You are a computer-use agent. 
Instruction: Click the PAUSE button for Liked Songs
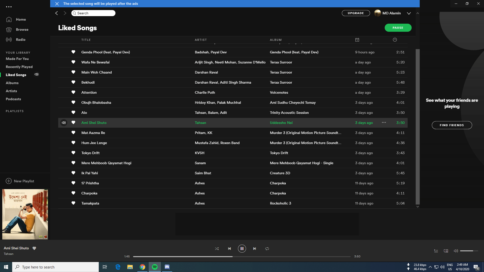[398, 28]
